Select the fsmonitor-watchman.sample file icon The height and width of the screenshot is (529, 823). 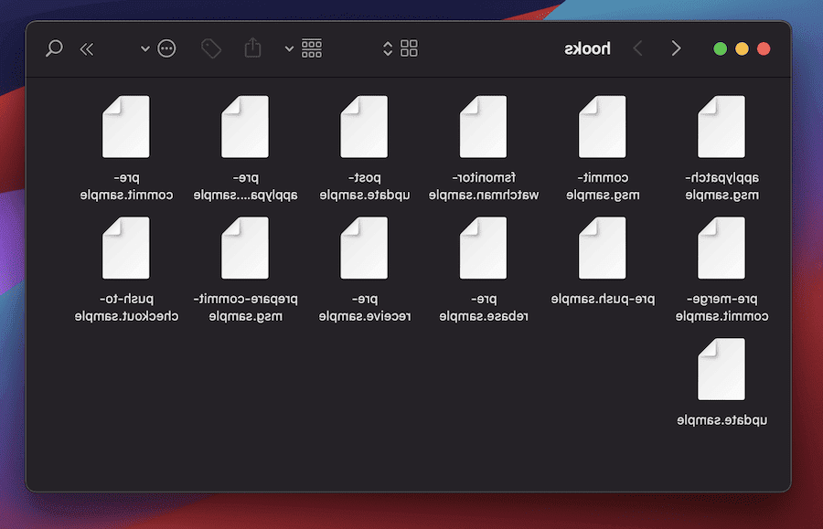click(483, 127)
